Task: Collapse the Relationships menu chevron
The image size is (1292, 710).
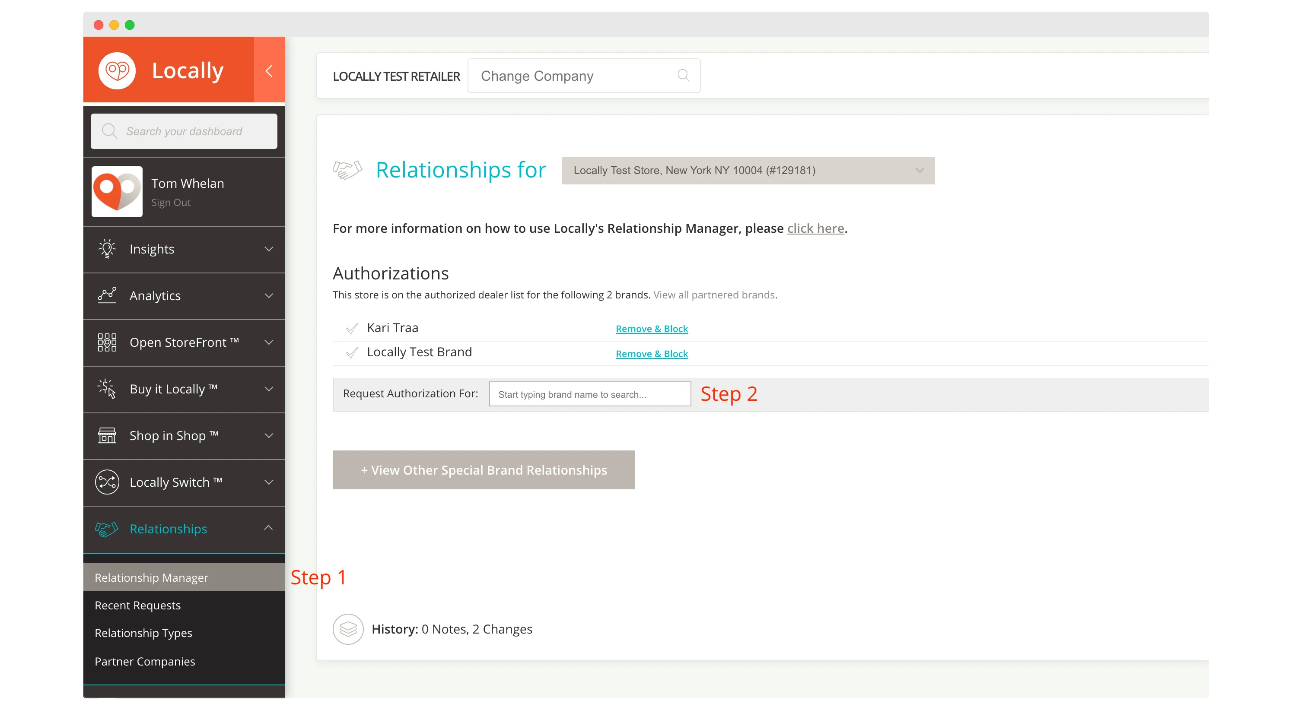Action: coord(268,527)
